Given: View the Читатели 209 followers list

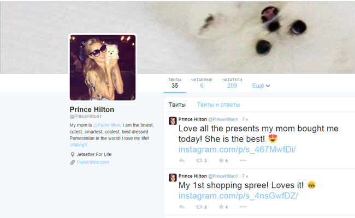Looking at the screenshot, I should pos(232,83).
